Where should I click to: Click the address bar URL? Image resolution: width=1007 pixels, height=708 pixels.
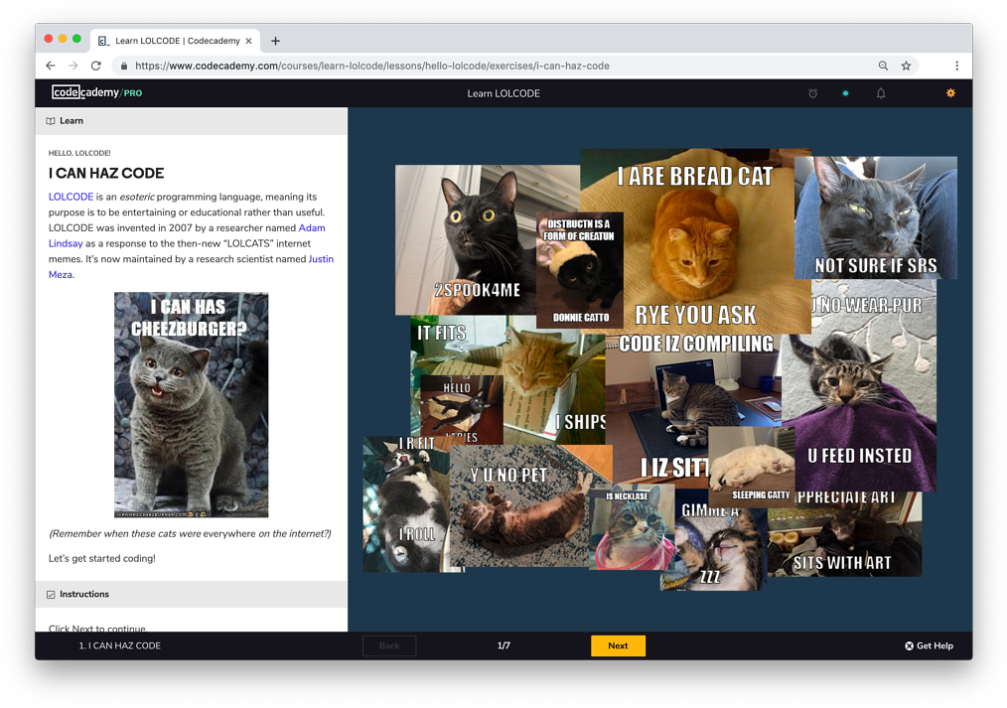(371, 66)
